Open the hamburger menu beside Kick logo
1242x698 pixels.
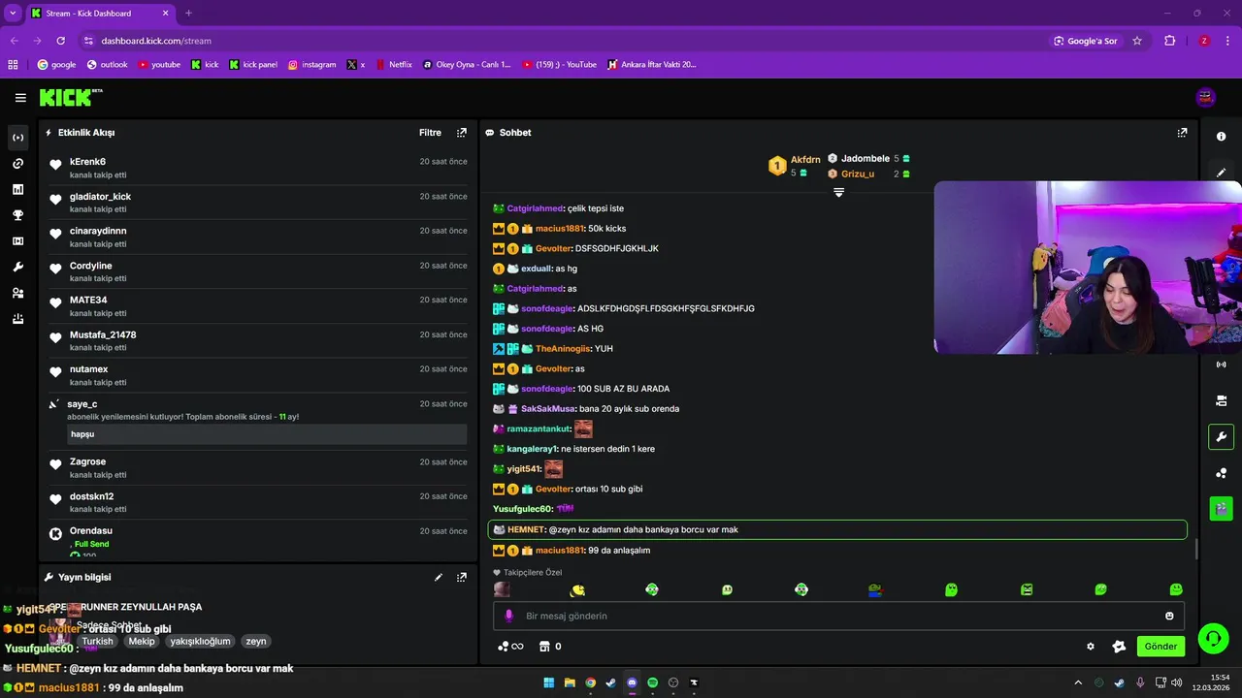[x=20, y=98]
